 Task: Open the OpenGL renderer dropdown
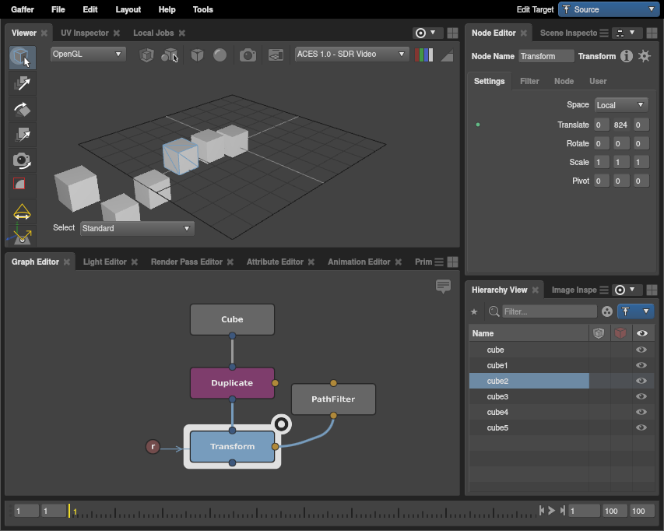(87, 55)
